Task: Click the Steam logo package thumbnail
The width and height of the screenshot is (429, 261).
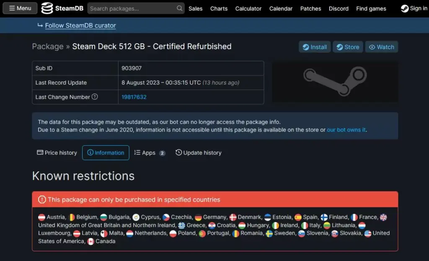Action: 335,82
